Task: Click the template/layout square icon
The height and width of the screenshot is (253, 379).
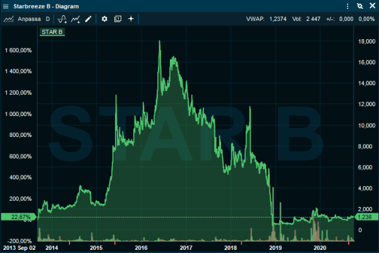Action: [x=117, y=19]
